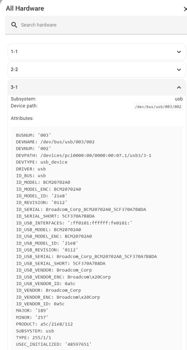Click the ID_MODEL: BCM20702A0 attribute line
The width and height of the screenshot is (187, 350).
[43, 182]
